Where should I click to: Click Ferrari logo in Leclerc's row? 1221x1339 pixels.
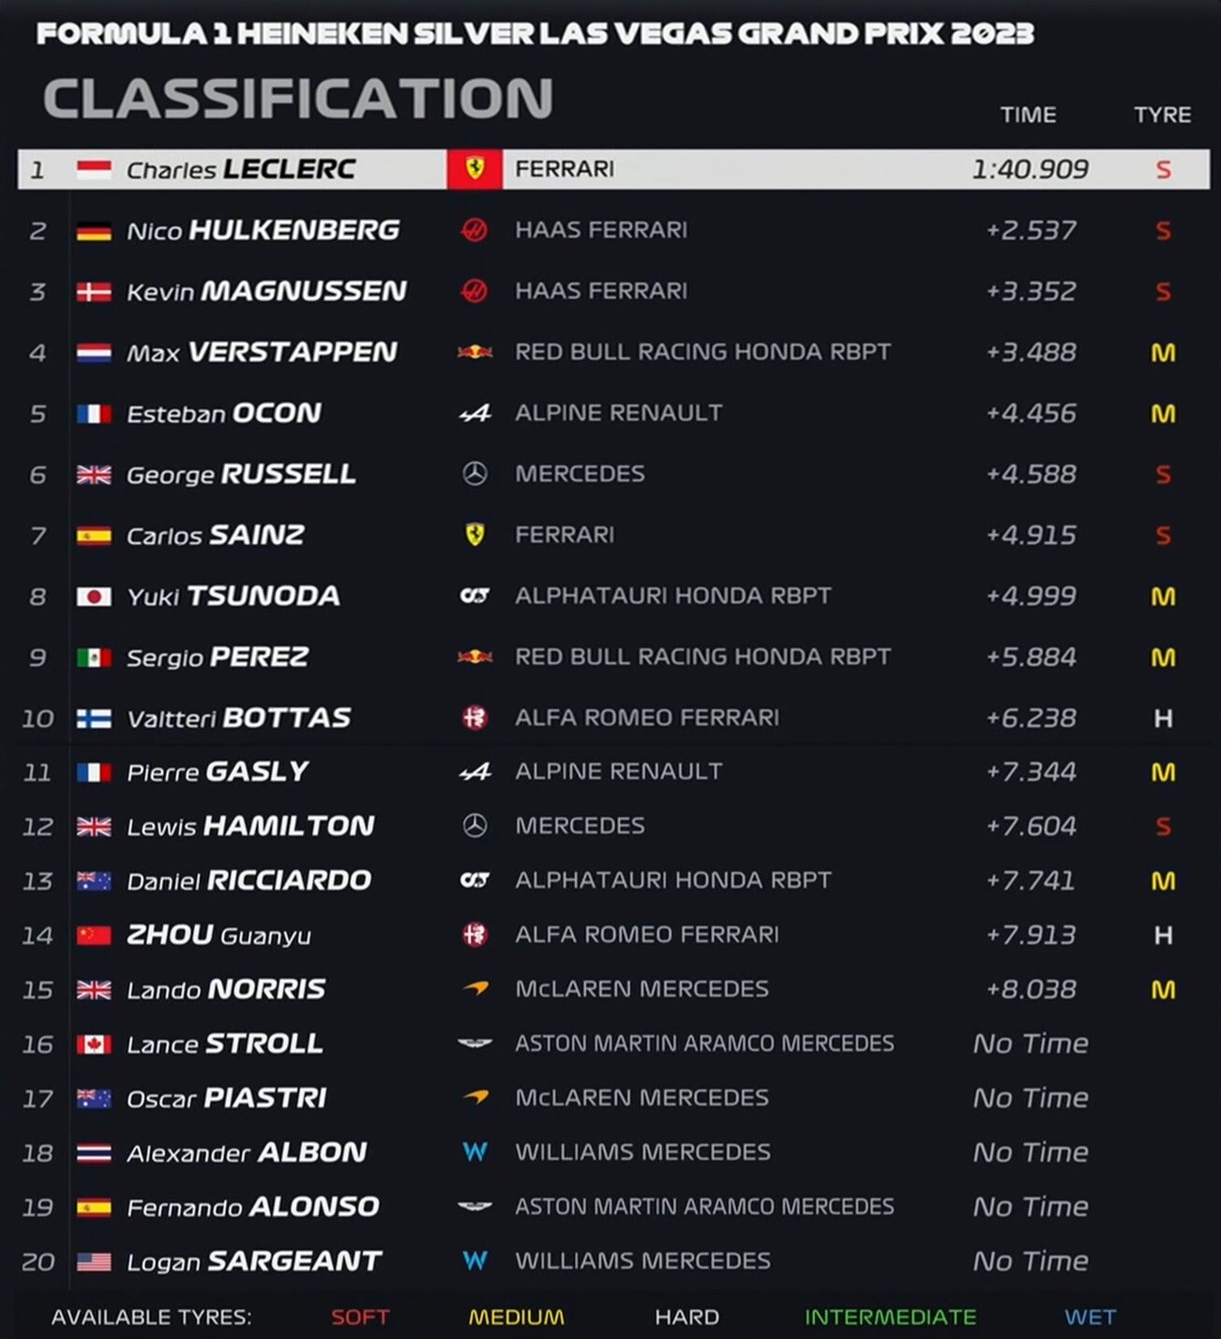click(x=475, y=169)
